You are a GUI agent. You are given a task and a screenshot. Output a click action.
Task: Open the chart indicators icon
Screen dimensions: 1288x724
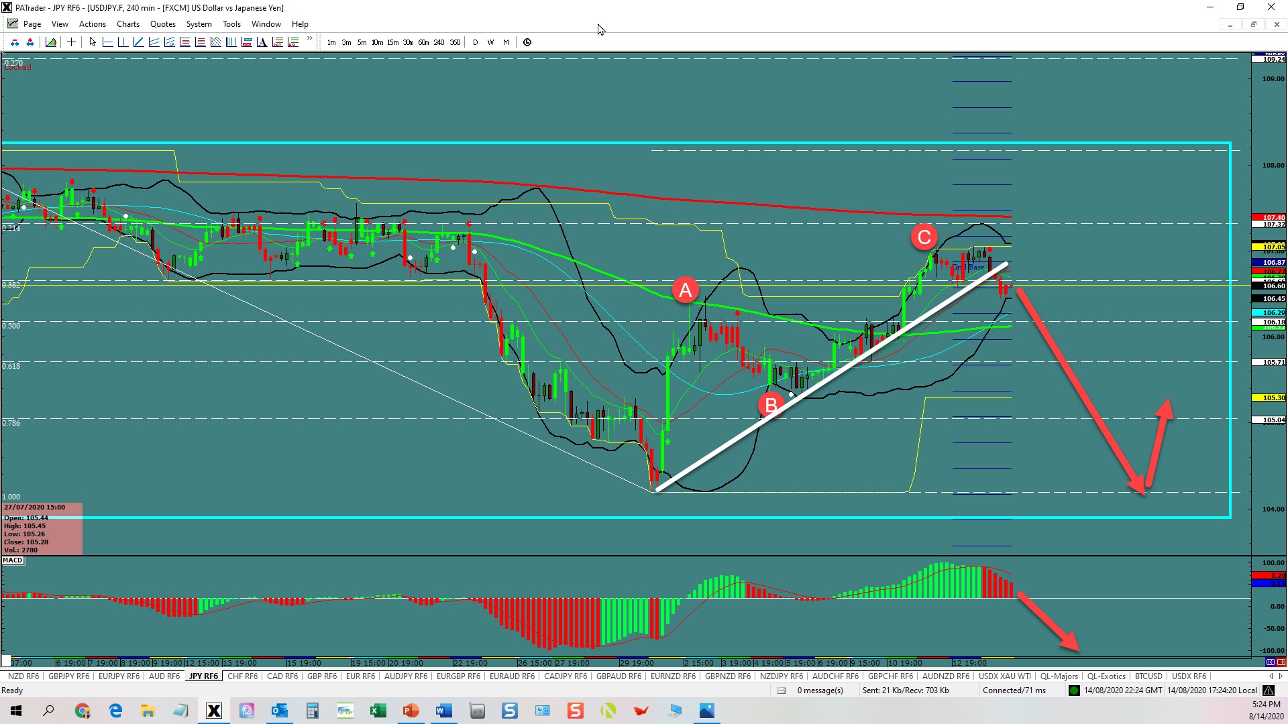pos(51,42)
